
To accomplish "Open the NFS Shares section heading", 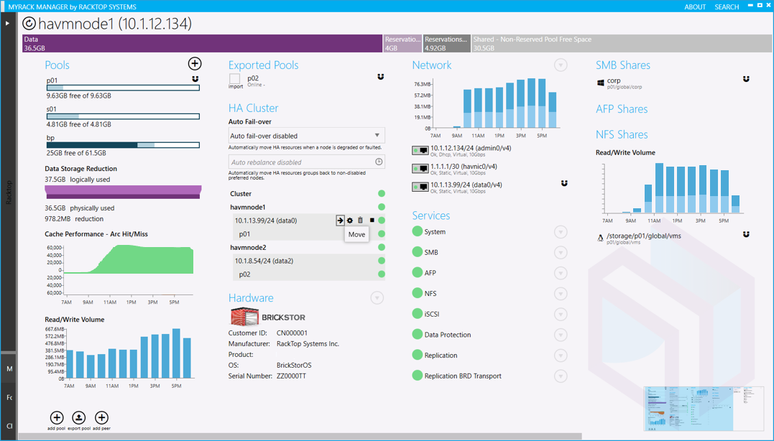I will tap(622, 134).
